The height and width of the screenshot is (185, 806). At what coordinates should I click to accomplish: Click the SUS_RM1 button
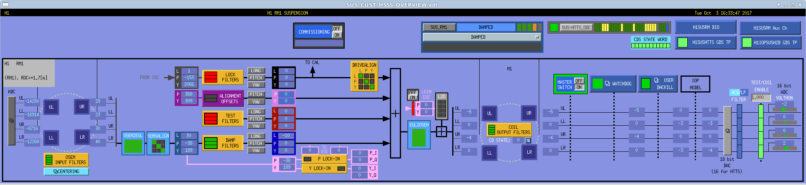pos(439,27)
